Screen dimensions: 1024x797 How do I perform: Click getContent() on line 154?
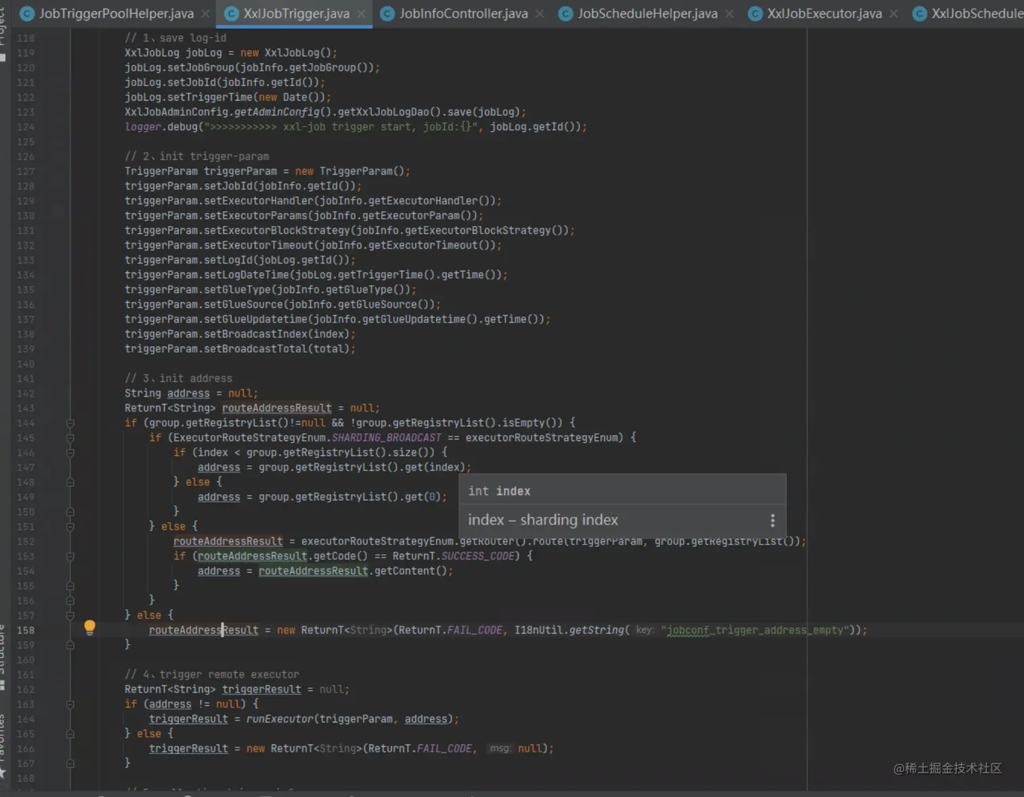tap(411, 571)
